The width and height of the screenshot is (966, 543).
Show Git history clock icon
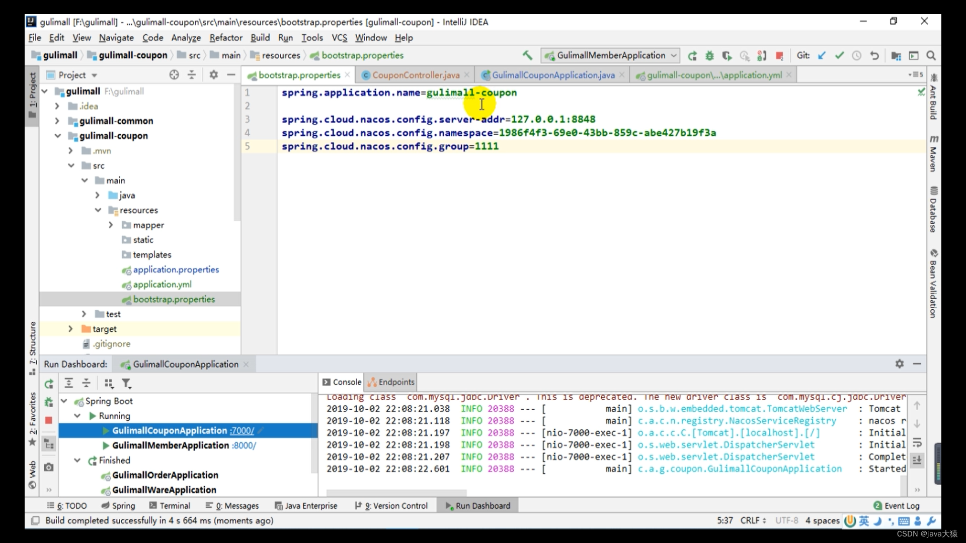(x=856, y=56)
